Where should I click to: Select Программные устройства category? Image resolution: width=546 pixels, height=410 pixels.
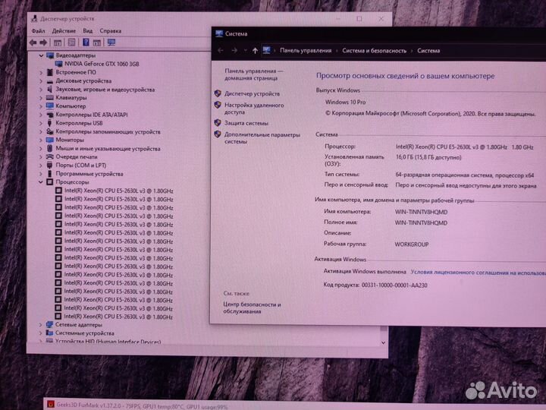tap(89, 174)
